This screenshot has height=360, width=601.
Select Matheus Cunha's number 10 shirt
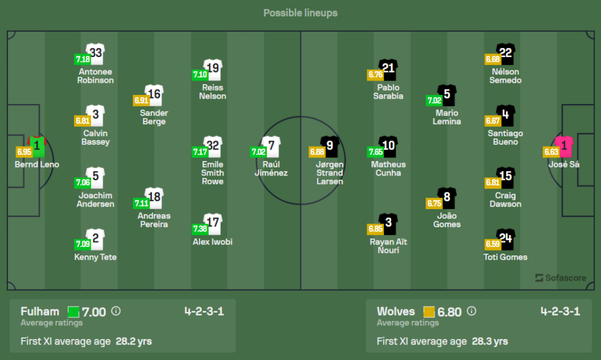point(389,146)
